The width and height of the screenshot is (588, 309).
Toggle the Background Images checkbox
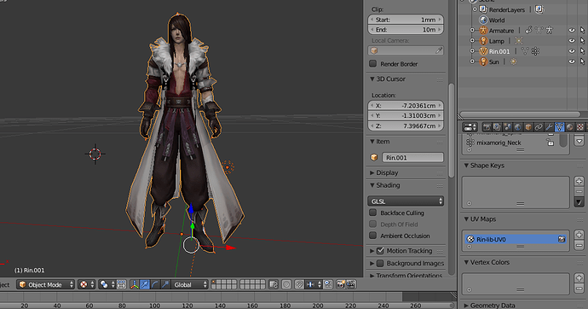(x=380, y=263)
